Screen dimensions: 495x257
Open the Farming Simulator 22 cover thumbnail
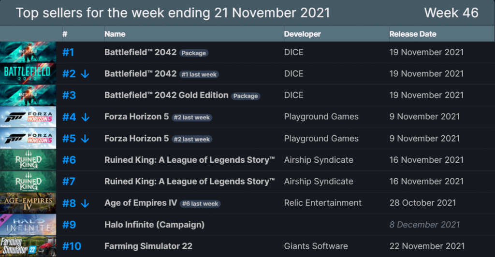point(28,246)
